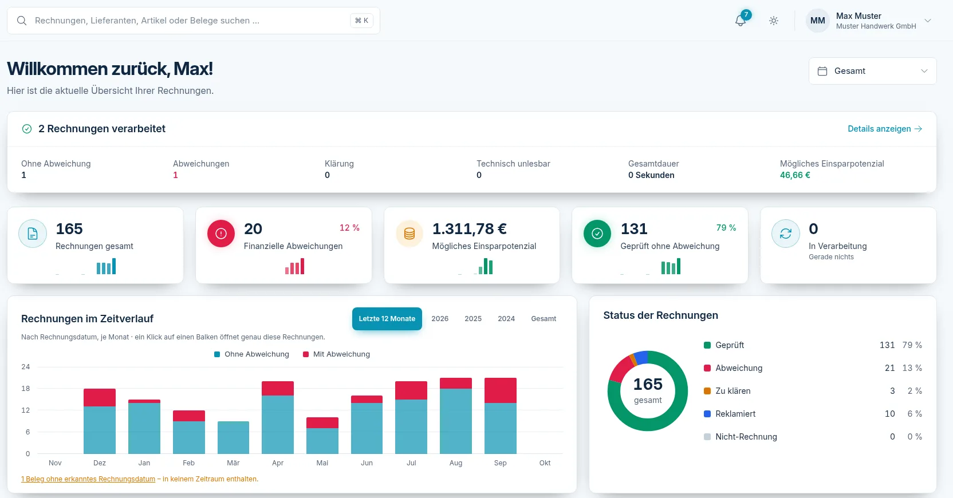Click green check icon next to Rechnungen verarbeitet
This screenshot has width=953, height=498.
27,129
